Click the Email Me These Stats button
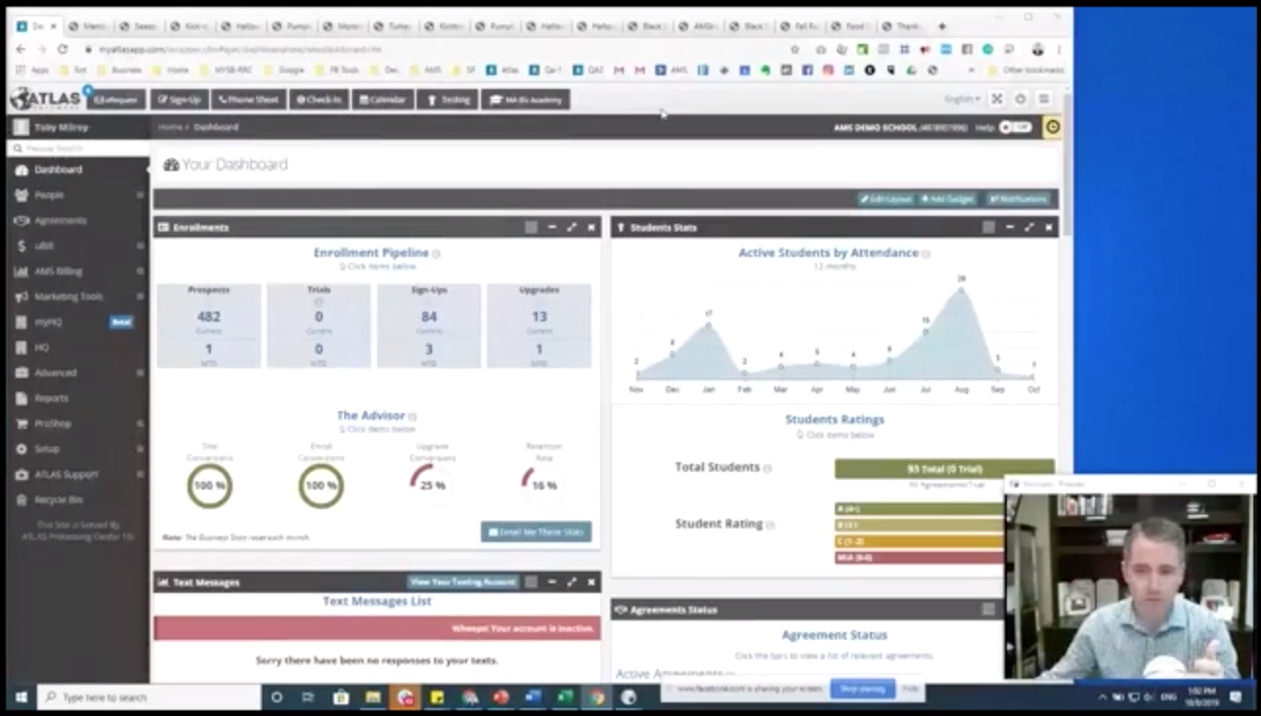 pos(536,532)
